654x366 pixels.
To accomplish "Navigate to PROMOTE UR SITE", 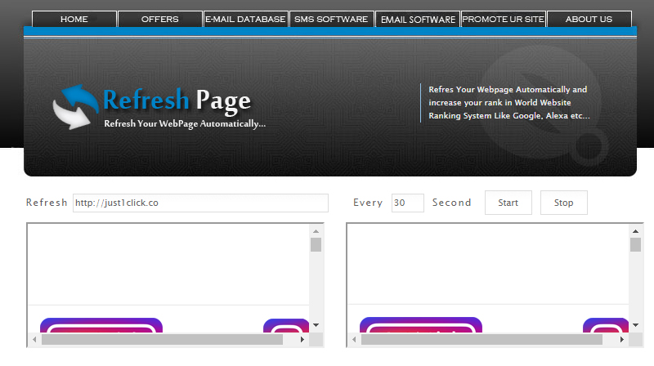I will pos(503,19).
